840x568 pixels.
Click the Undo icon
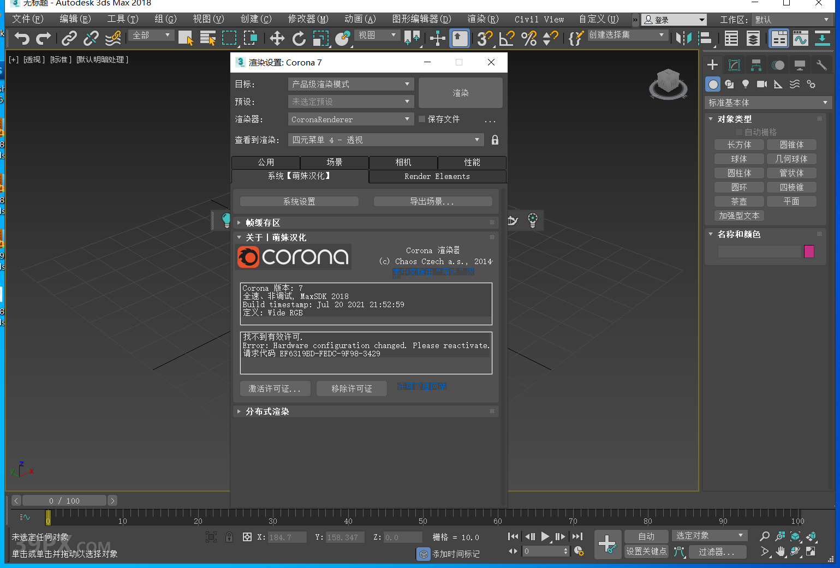21,38
